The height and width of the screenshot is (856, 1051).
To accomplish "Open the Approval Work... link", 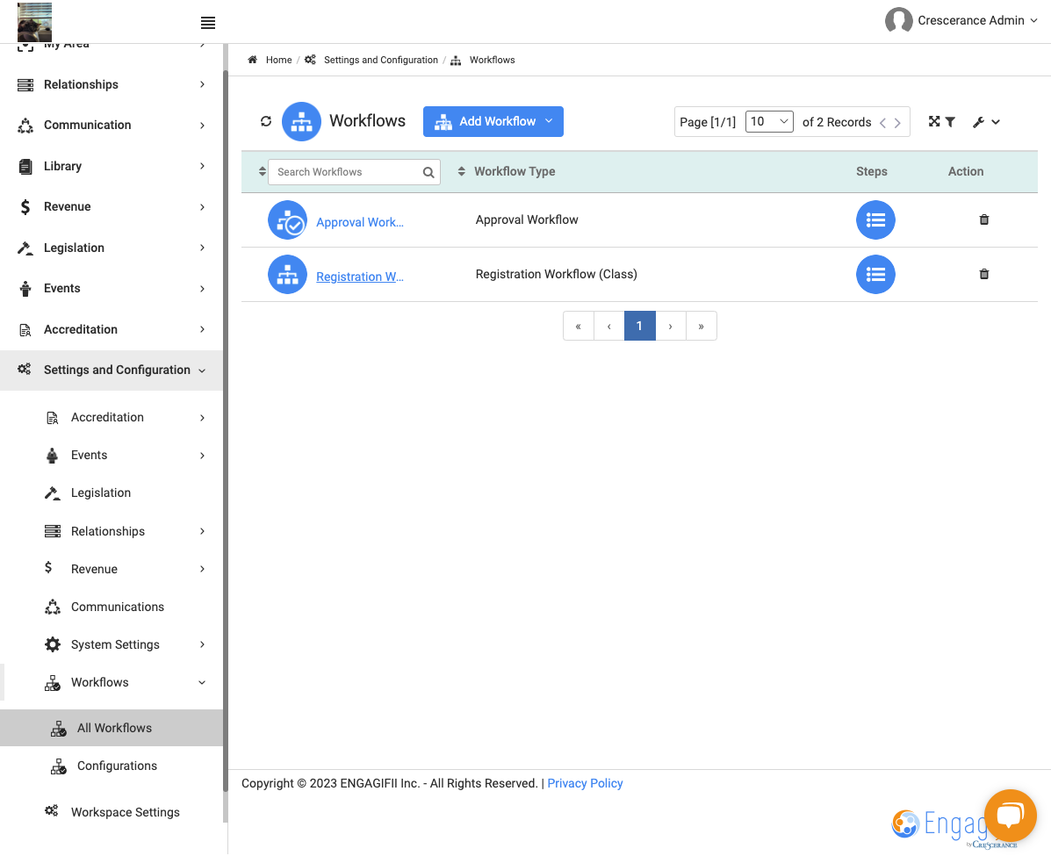I will 360,222.
